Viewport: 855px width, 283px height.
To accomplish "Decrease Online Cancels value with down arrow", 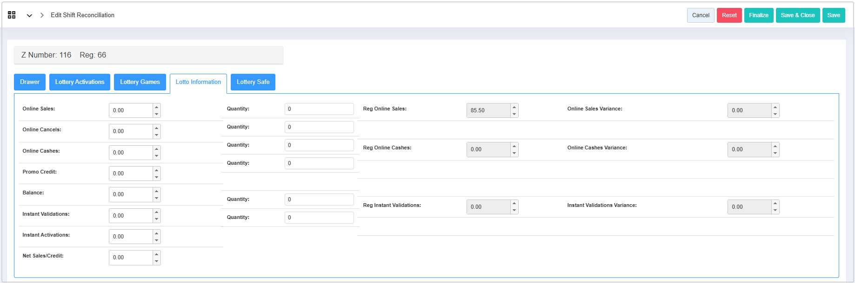I will [157, 135].
